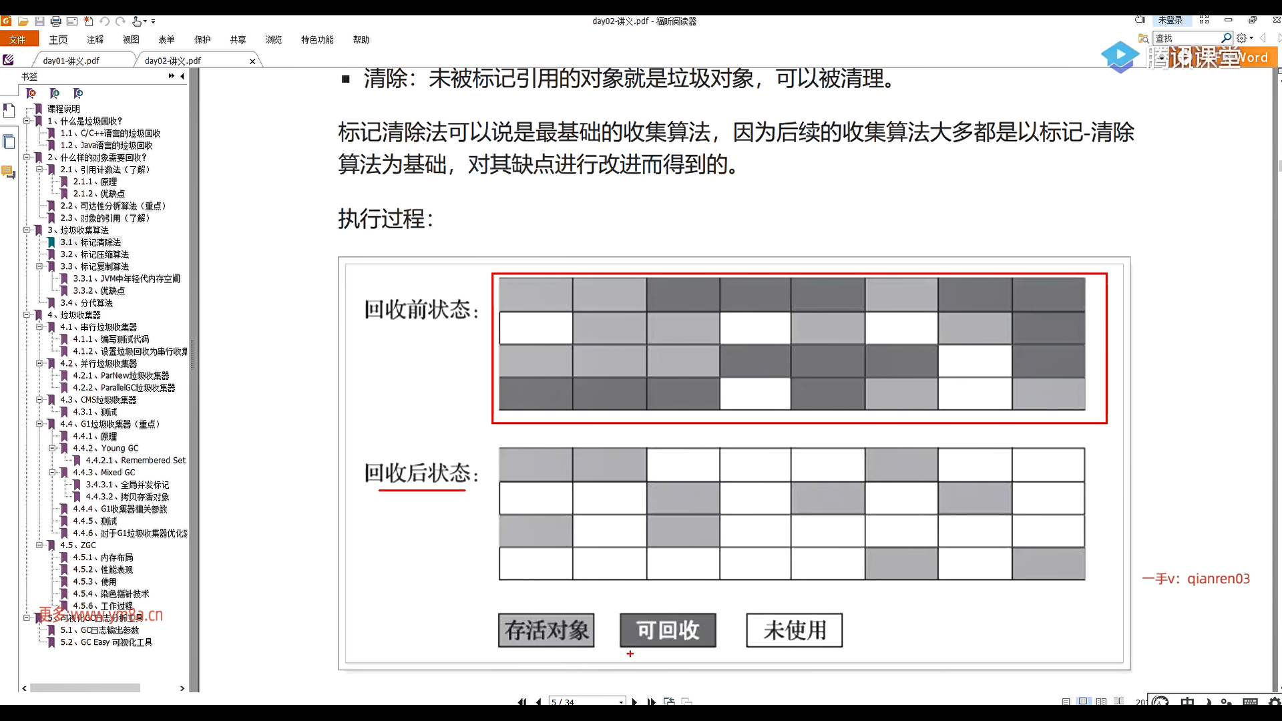Open the comments side panel icon
This screenshot has height=721, width=1282.
coord(9,172)
